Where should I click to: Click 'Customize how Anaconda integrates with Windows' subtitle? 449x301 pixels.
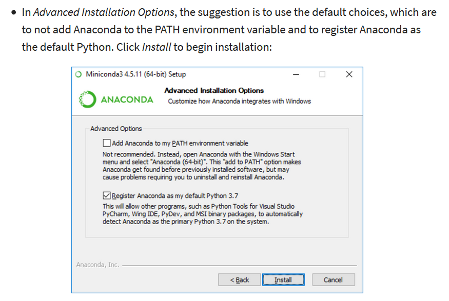click(240, 102)
